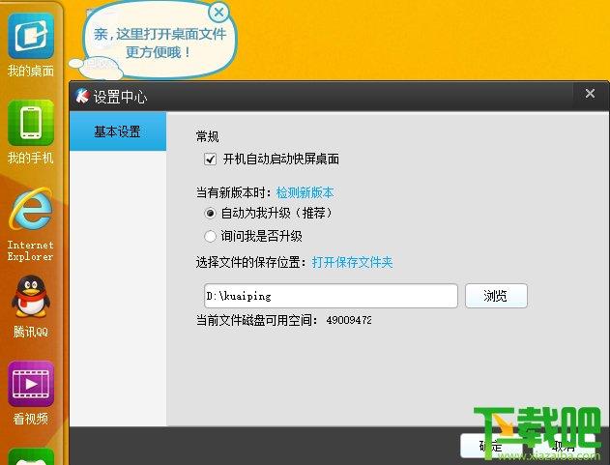Screen dimensions: 610x465
Task: Launch Internet Explorer from the sidebar
Action: tap(31, 215)
